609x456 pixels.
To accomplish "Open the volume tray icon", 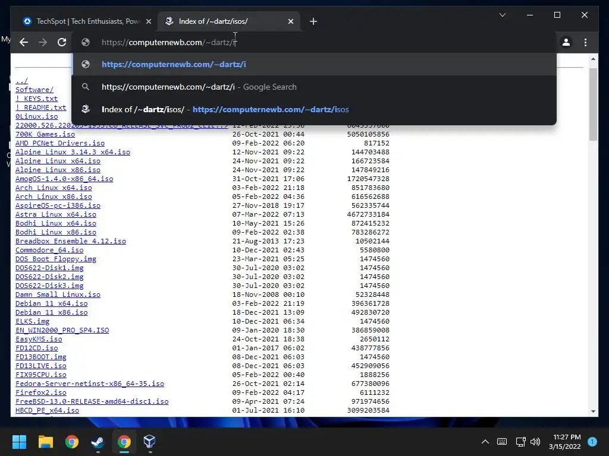I will pyautogui.click(x=535, y=442).
